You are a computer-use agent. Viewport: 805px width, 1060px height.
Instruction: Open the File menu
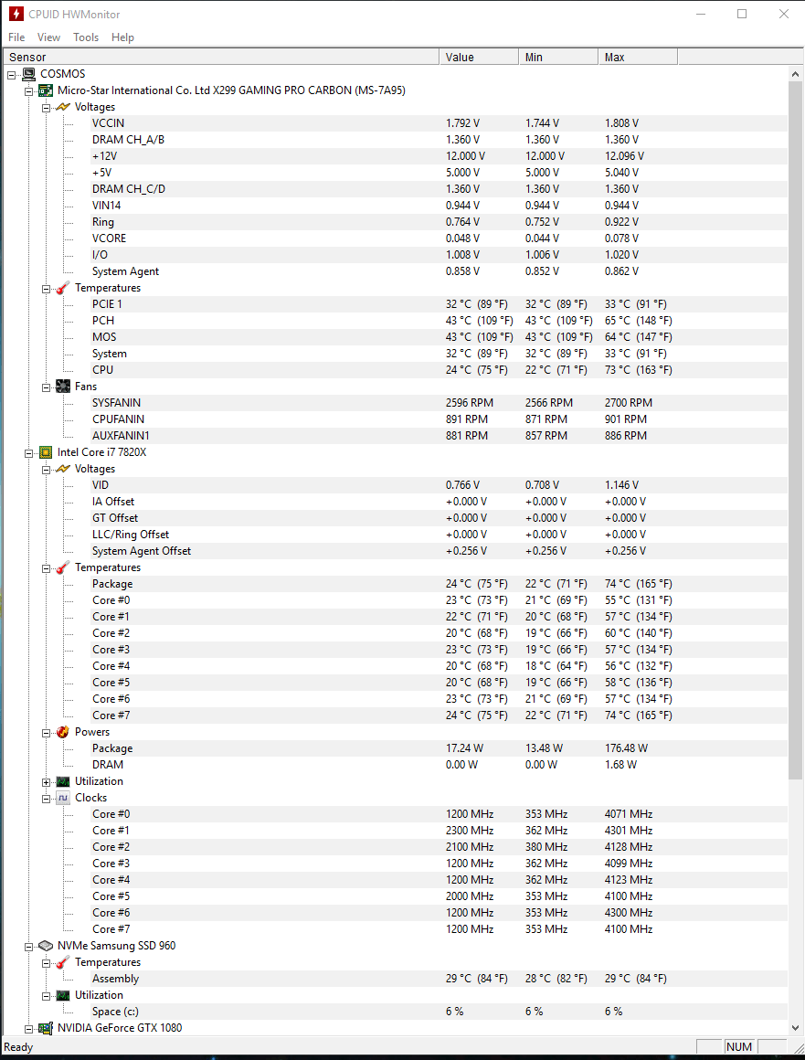(16, 37)
